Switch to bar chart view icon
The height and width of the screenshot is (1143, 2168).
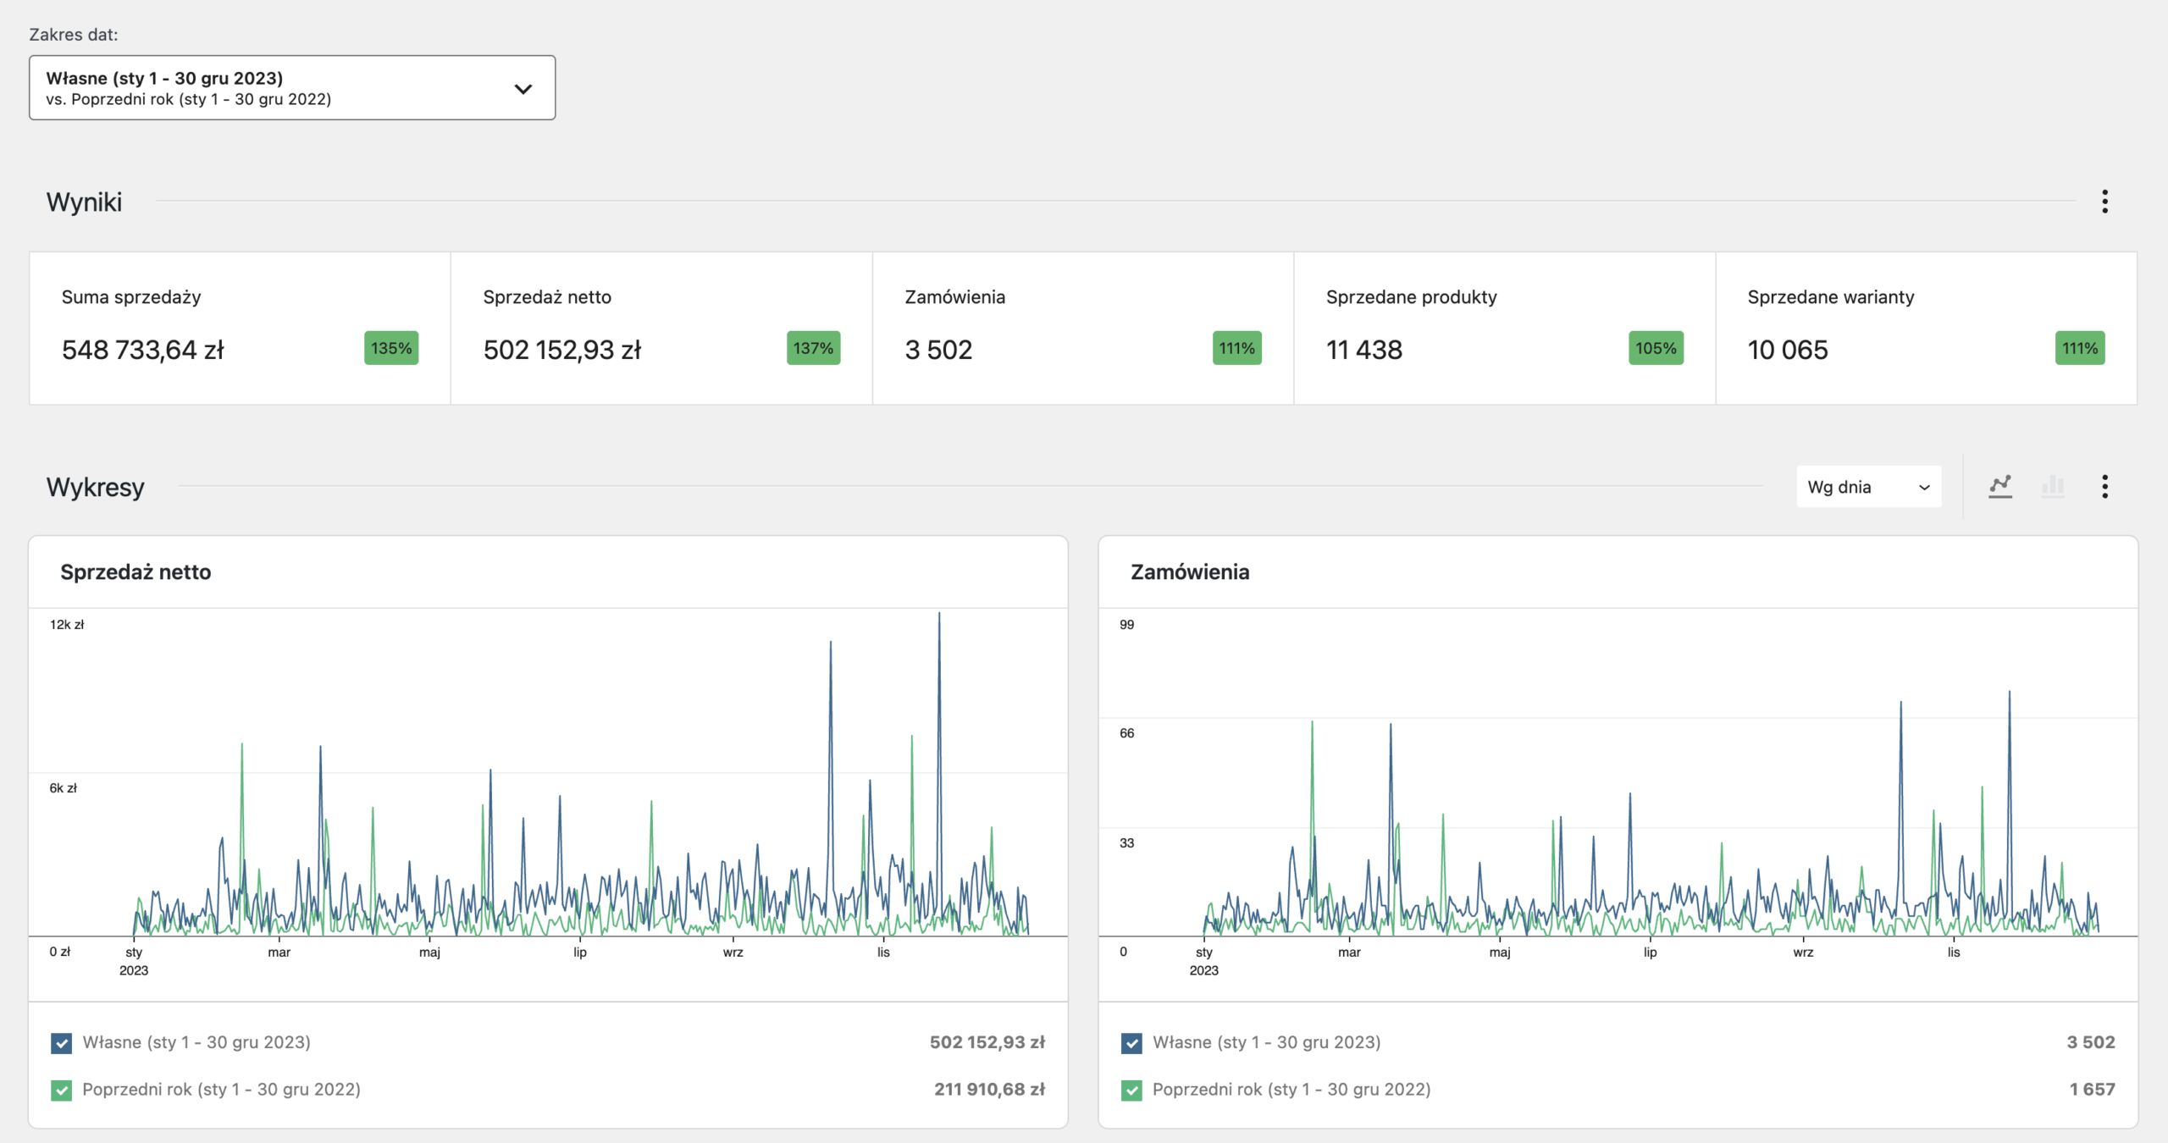click(x=2053, y=486)
